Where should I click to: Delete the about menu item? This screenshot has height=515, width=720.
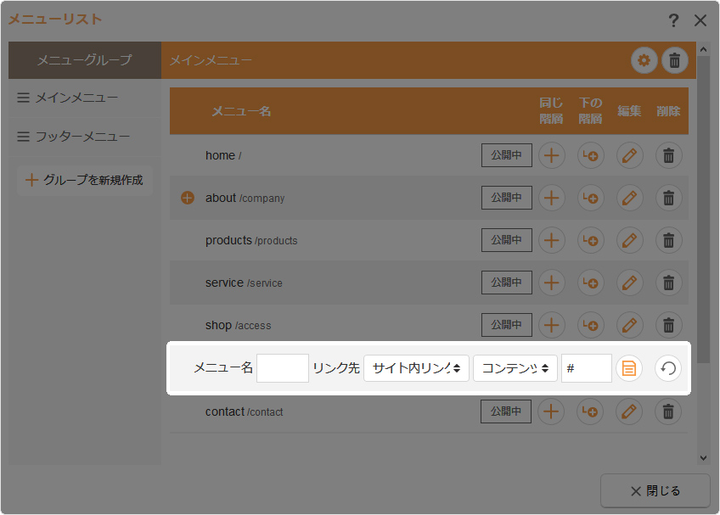click(668, 198)
